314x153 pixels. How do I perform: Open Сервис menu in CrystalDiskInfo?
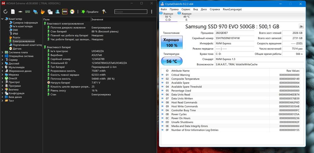pos(186,9)
